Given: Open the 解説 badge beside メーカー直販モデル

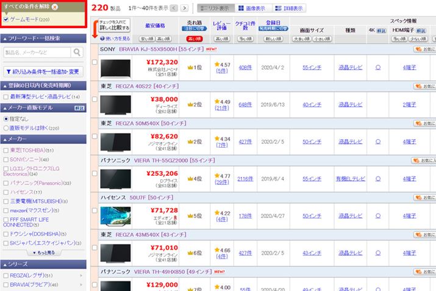Looking at the screenshot, I should click(79, 107).
